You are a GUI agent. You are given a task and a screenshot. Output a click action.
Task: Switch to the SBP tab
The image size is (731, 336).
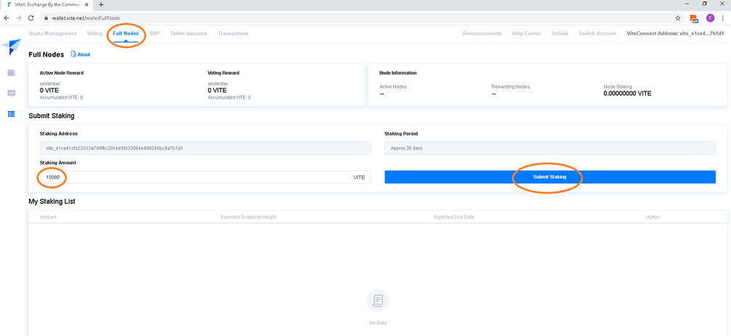pos(154,33)
